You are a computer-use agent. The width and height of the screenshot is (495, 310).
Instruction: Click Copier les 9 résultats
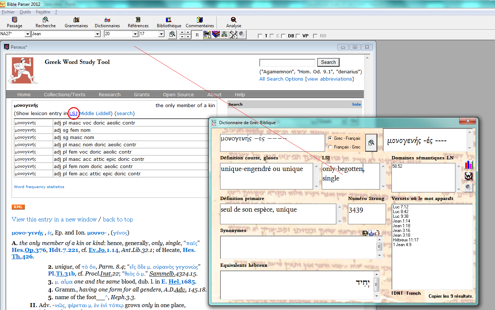[x=451, y=296]
